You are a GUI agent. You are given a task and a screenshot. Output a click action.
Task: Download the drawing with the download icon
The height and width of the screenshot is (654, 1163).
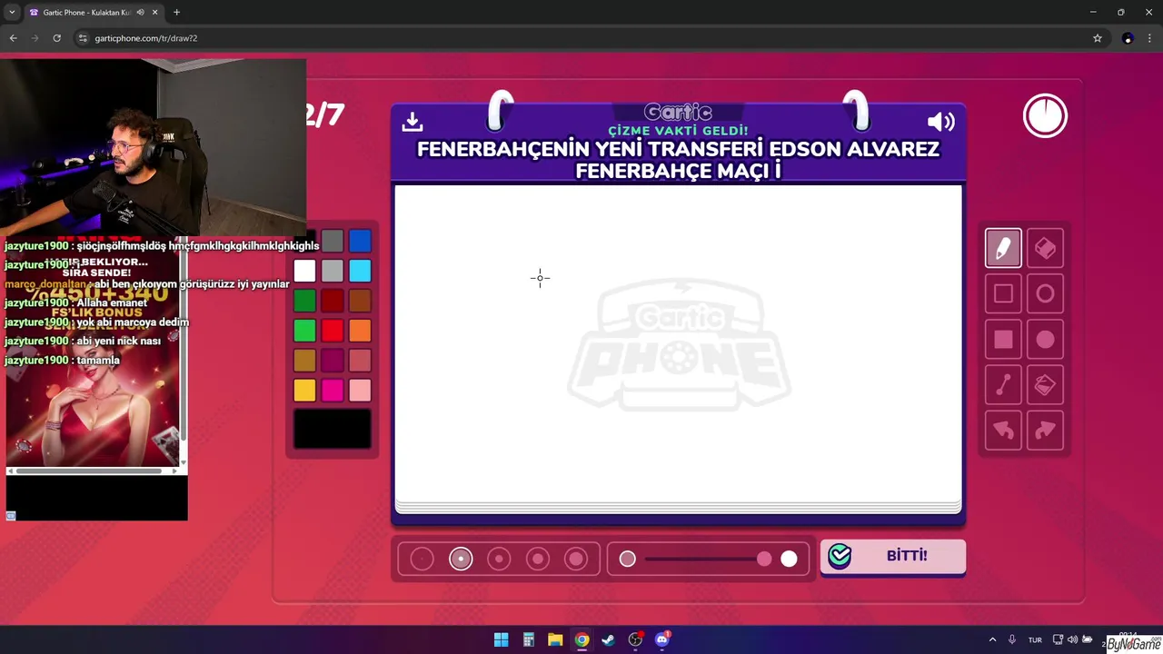coord(412,121)
